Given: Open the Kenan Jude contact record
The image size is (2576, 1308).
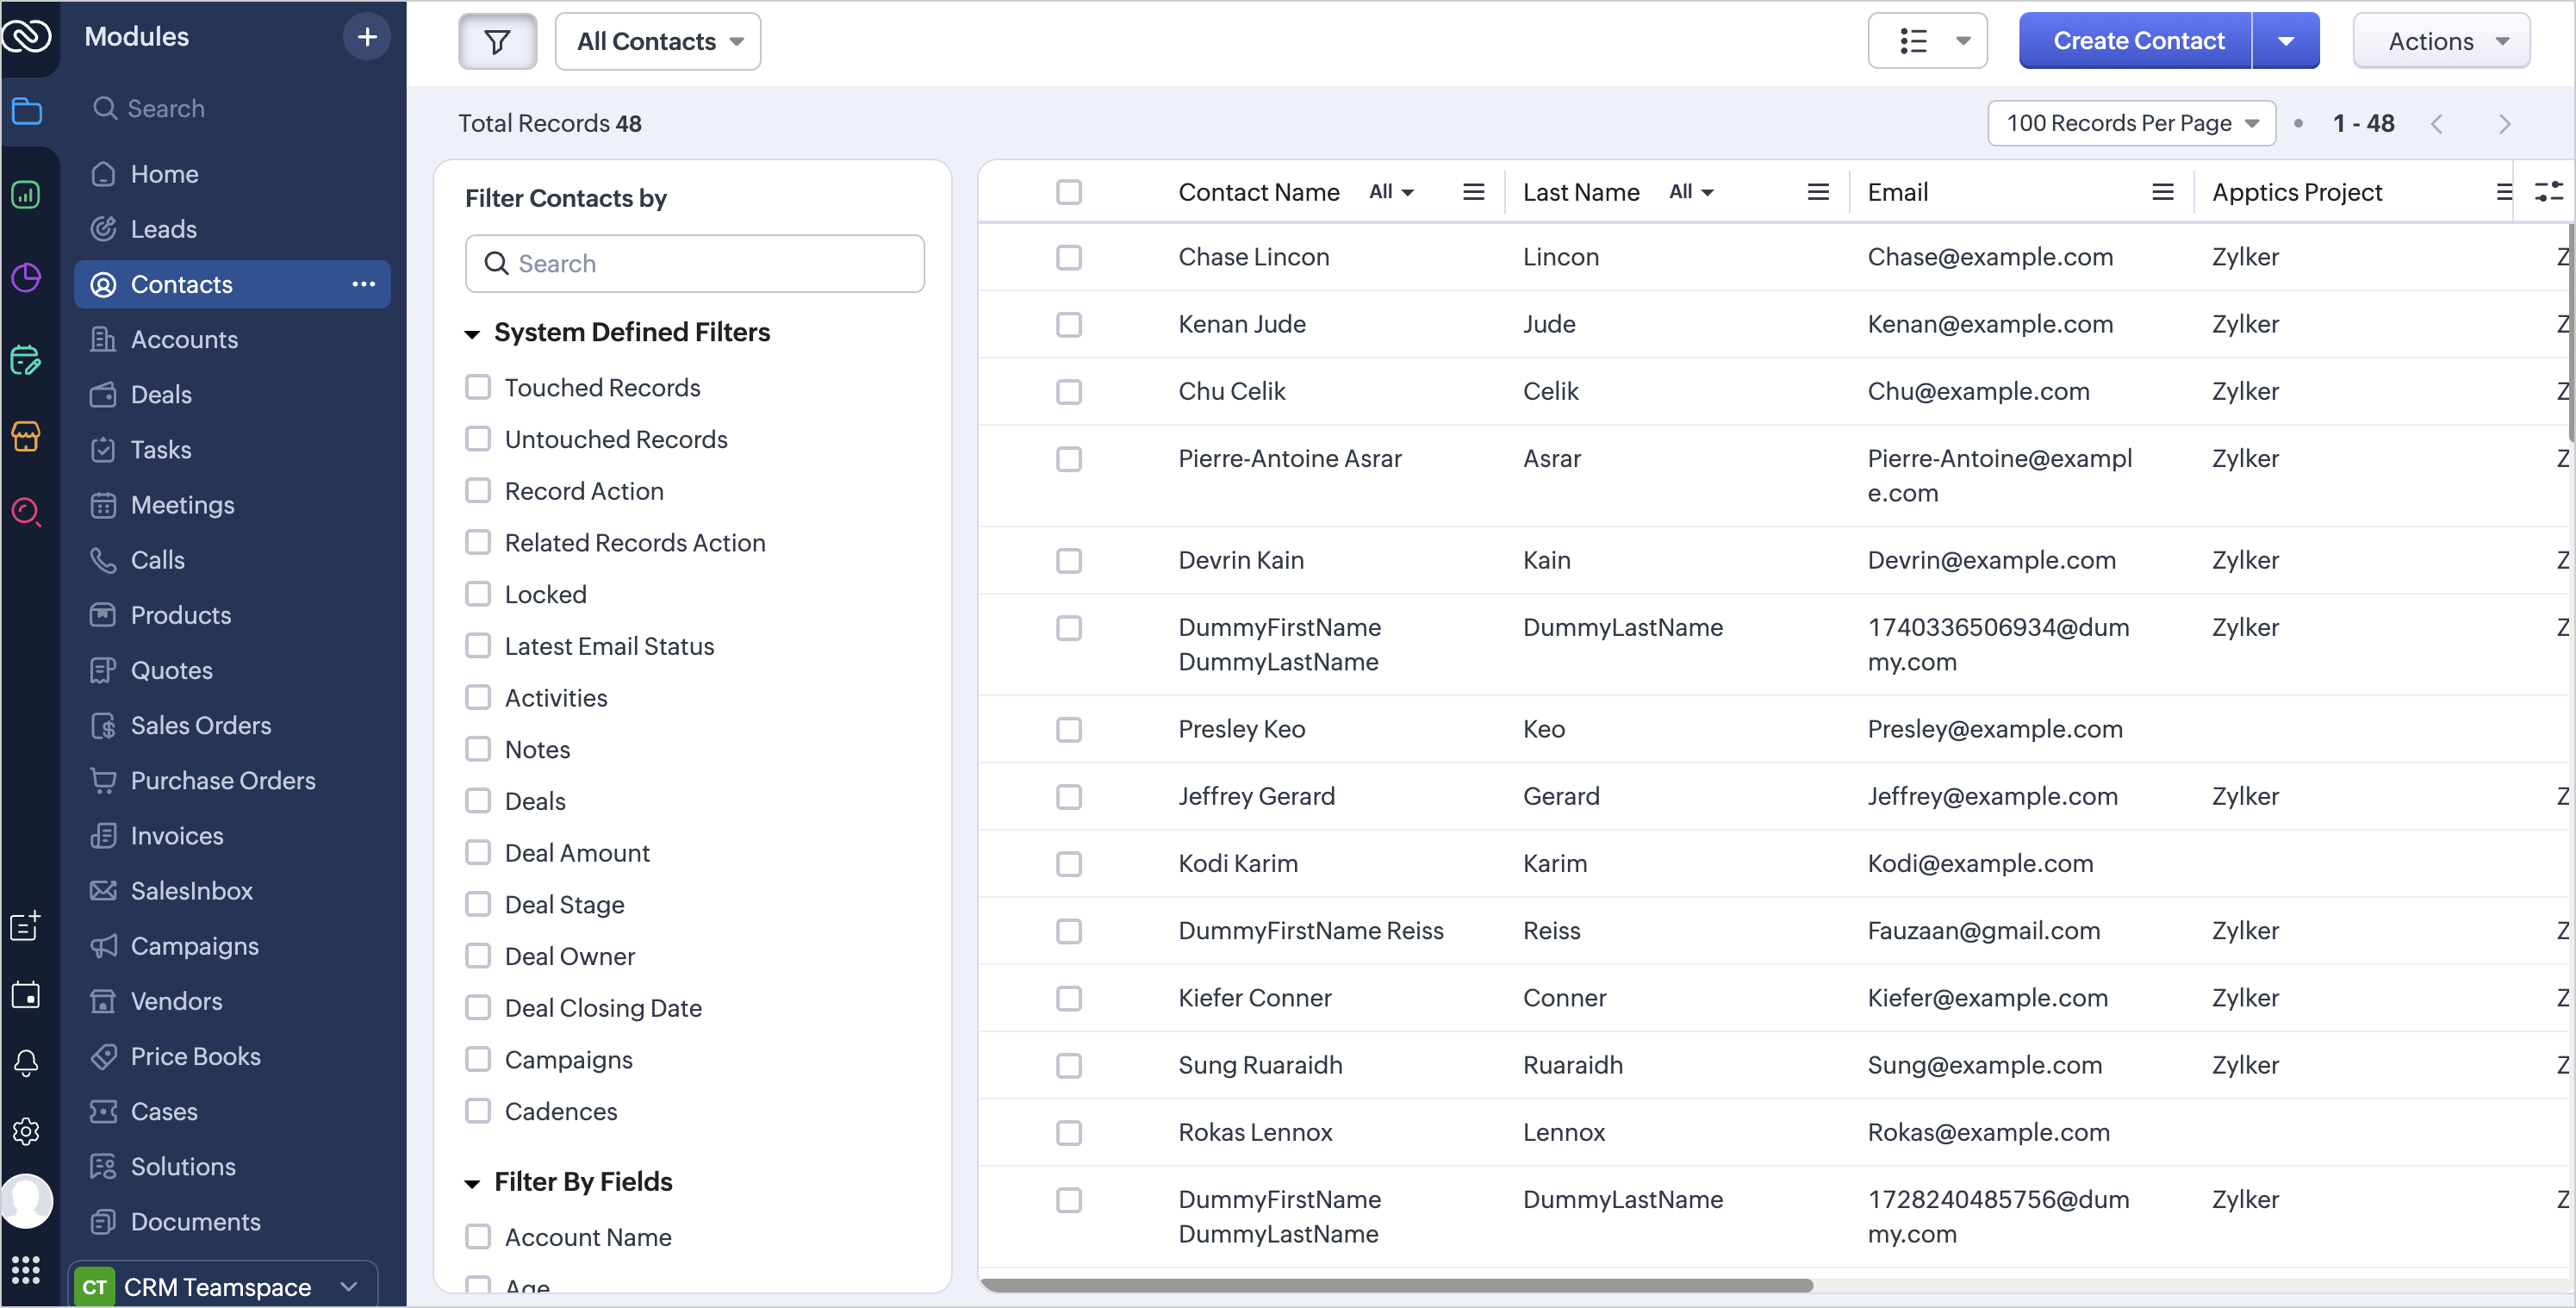Looking at the screenshot, I should (1241, 324).
